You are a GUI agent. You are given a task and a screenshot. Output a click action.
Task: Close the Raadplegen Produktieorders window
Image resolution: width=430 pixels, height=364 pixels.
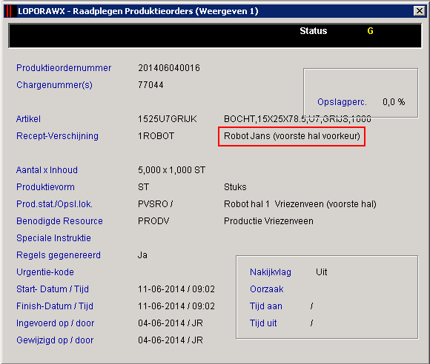tap(420, 11)
